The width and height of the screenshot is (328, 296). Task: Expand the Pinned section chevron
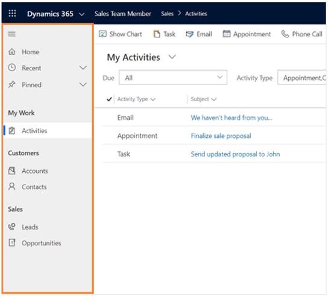(83, 84)
